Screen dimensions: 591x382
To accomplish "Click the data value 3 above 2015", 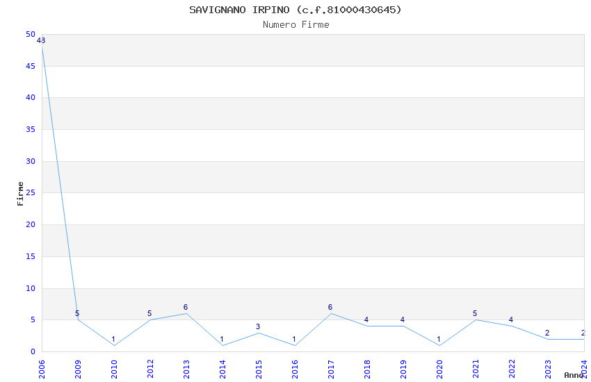I will pos(258,326).
